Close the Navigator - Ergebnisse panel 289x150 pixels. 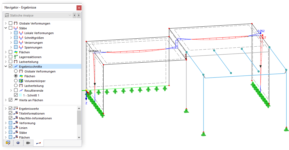click(79, 8)
